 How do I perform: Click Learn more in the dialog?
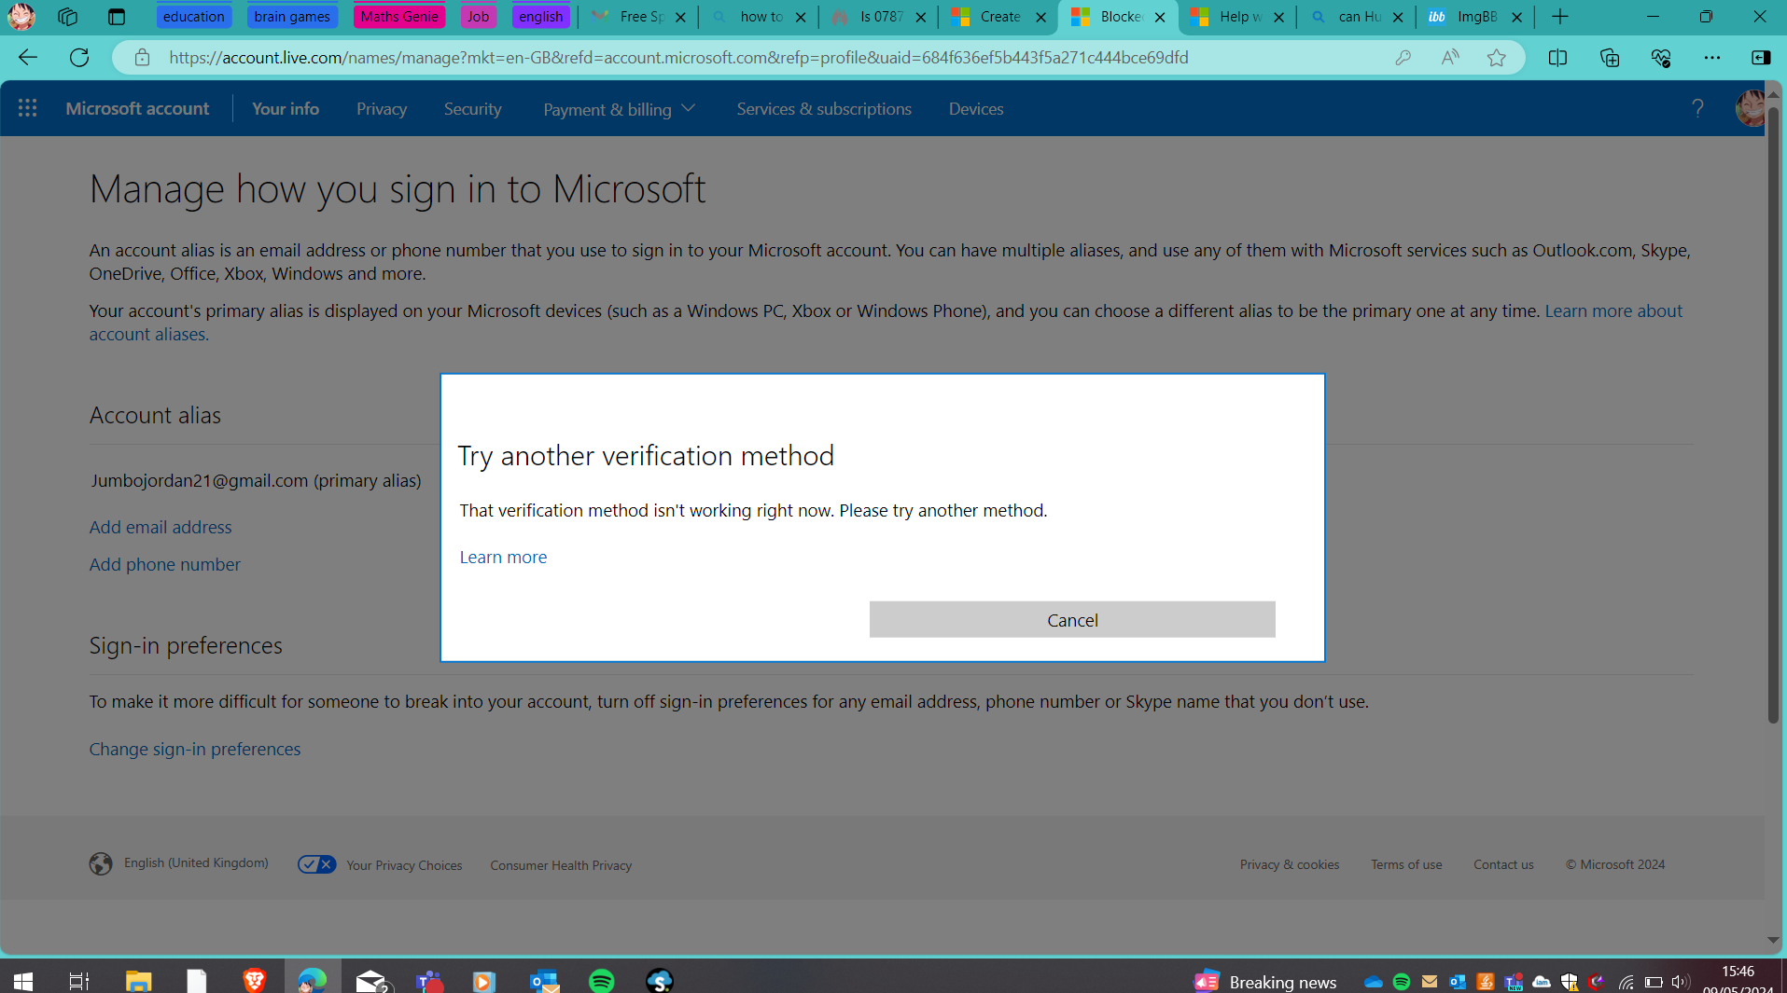coord(503,557)
